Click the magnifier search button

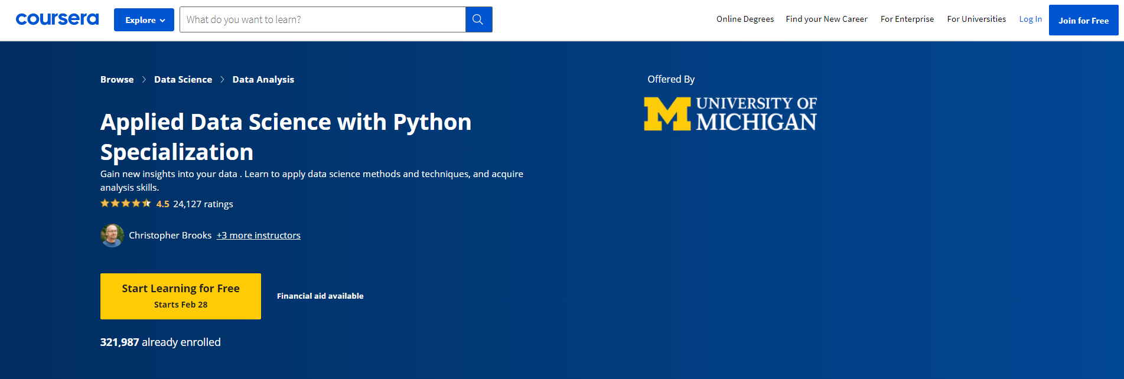pos(478,19)
